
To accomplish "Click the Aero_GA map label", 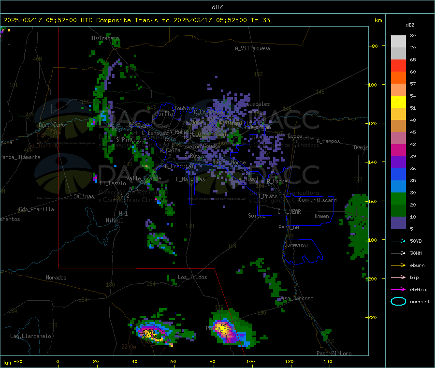I will [x=289, y=228].
